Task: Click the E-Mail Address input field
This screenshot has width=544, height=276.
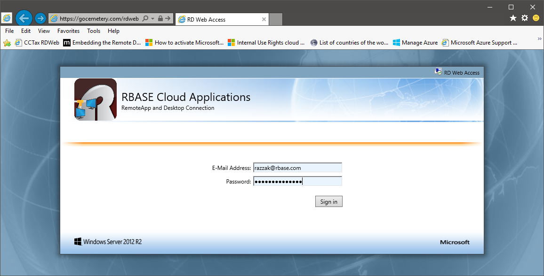Action: [297, 168]
